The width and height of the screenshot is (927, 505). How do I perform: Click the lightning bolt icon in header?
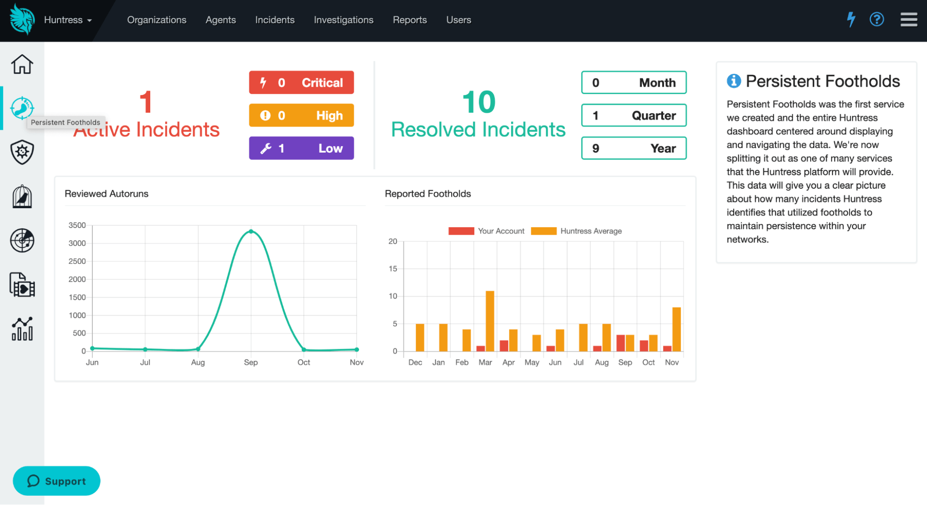click(x=851, y=19)
